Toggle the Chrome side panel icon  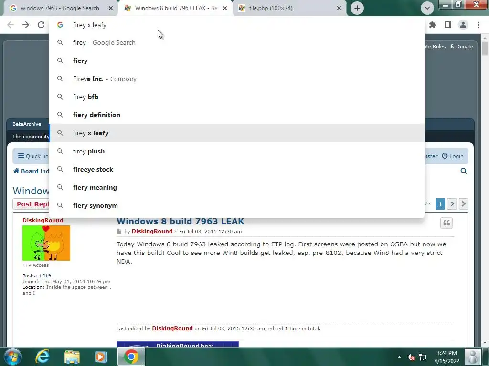(448, 25)
